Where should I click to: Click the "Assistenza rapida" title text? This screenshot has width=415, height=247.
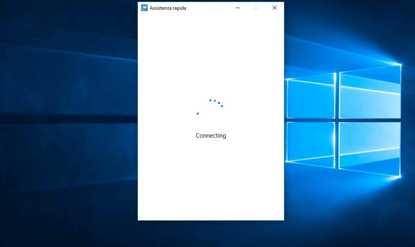point(168,8)
